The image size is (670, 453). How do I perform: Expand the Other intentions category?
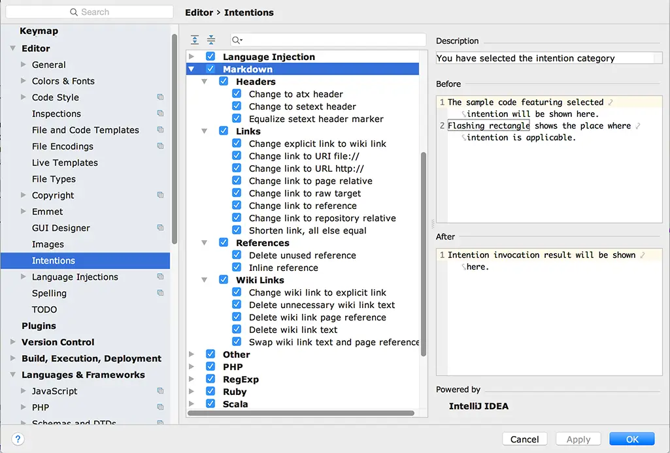[192, 354]
